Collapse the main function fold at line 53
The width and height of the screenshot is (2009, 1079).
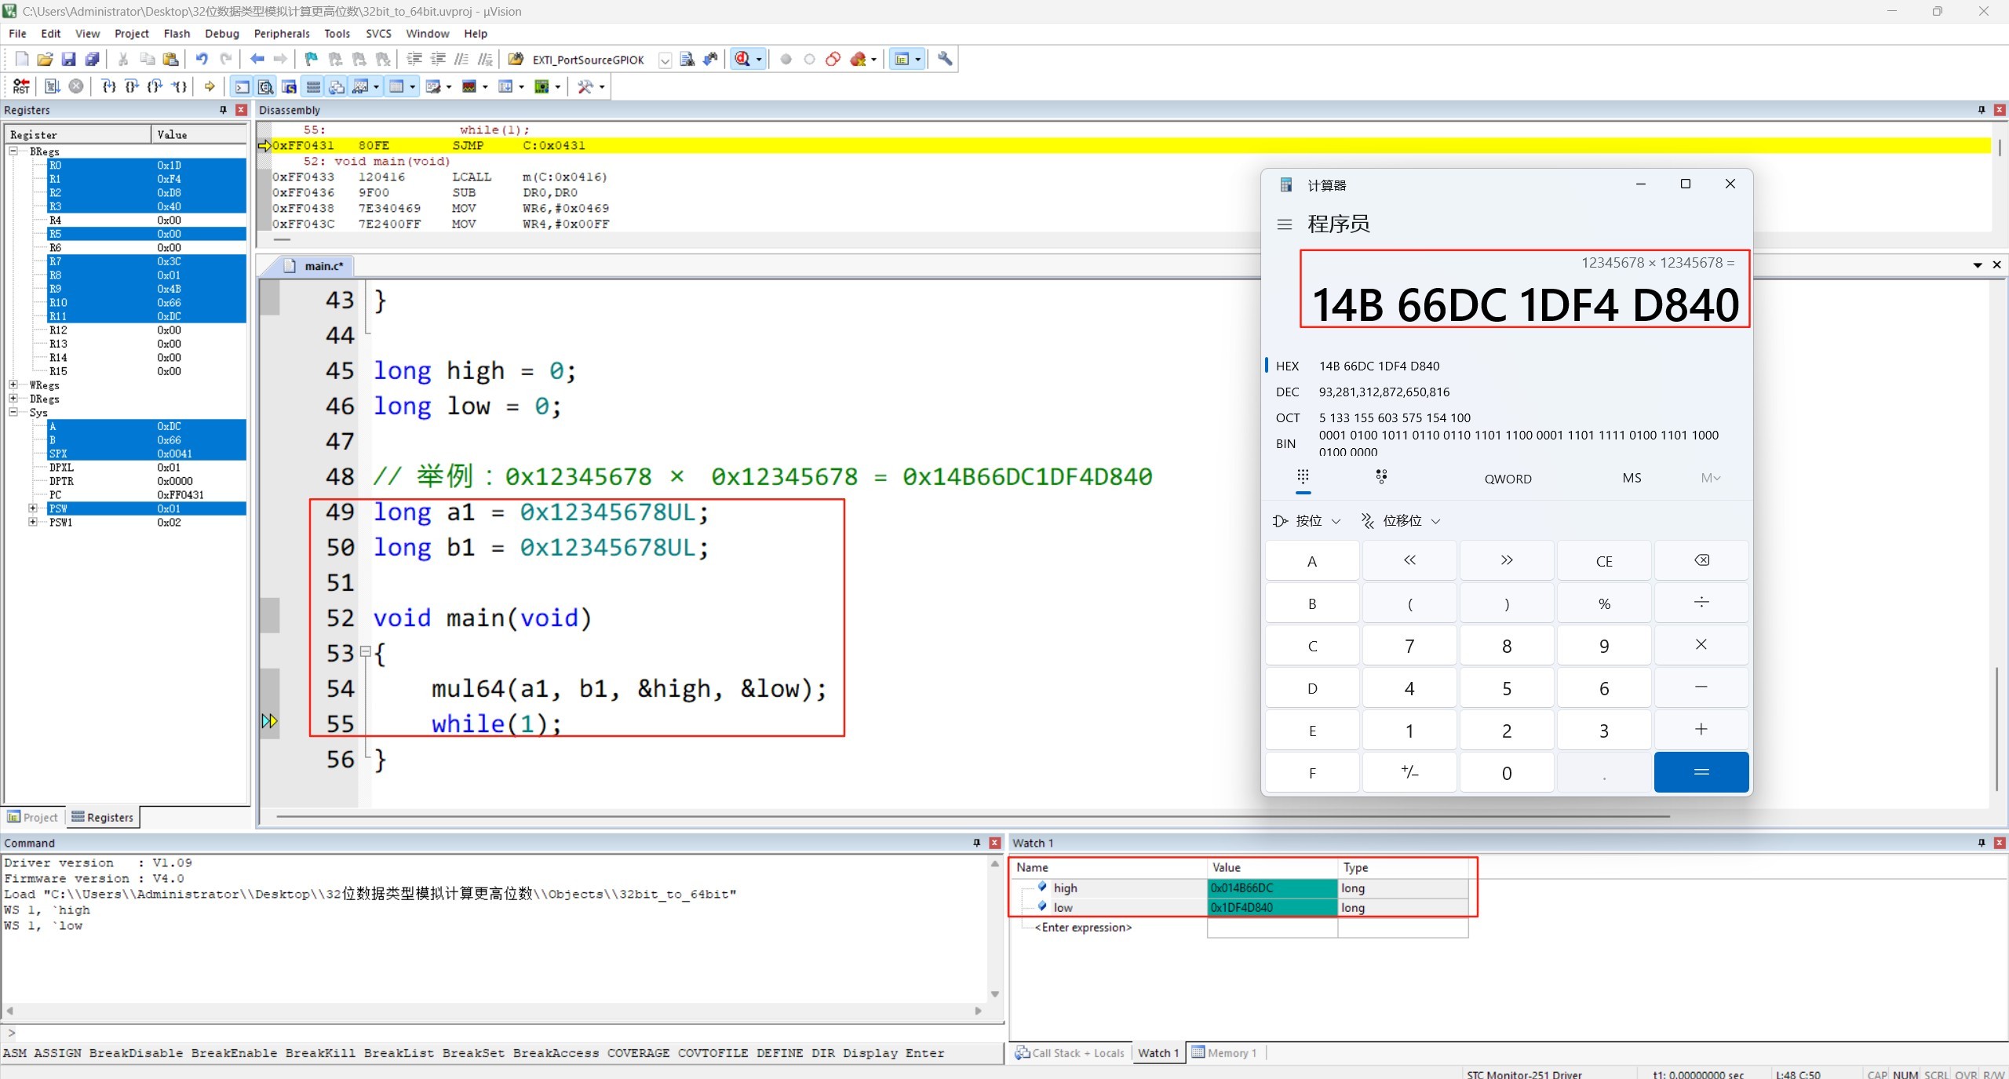[x=366, y=651]
